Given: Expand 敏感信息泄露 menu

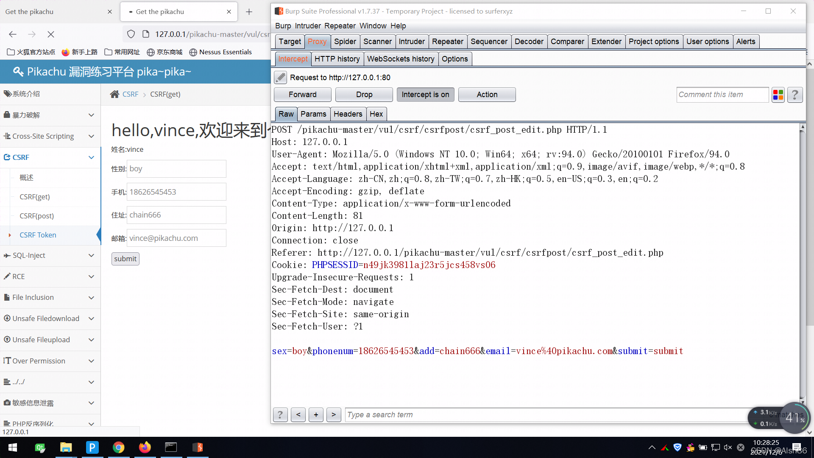Looking at the screenshot, I should tap(50, 403).
